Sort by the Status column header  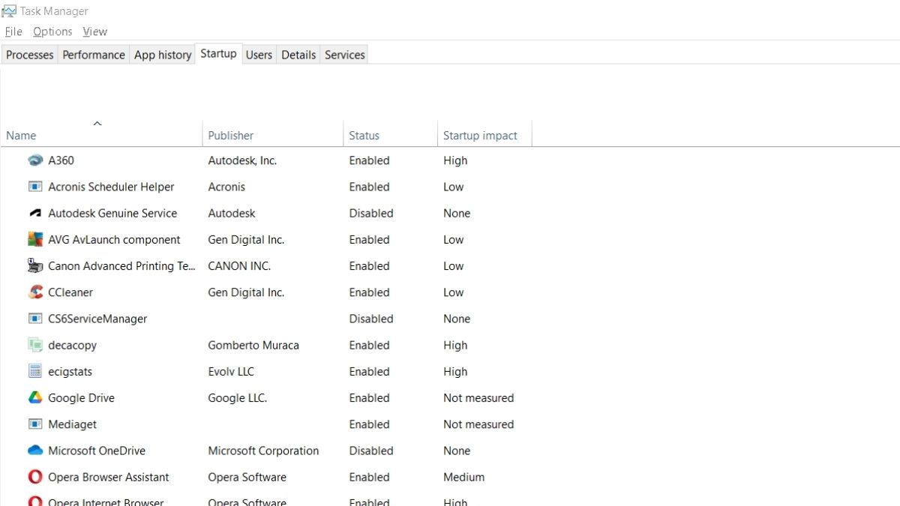(x=364, y=136)
